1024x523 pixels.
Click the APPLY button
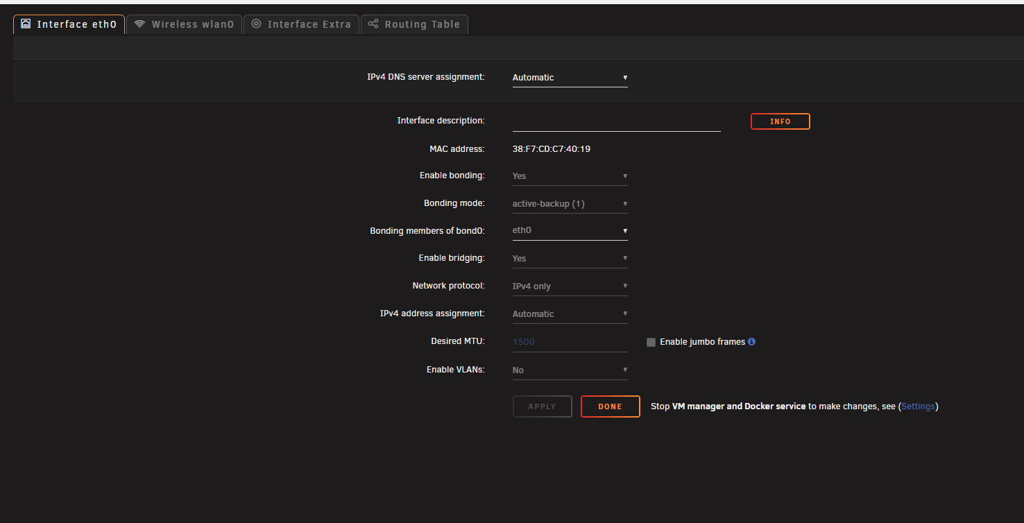(x=542, y=406)
